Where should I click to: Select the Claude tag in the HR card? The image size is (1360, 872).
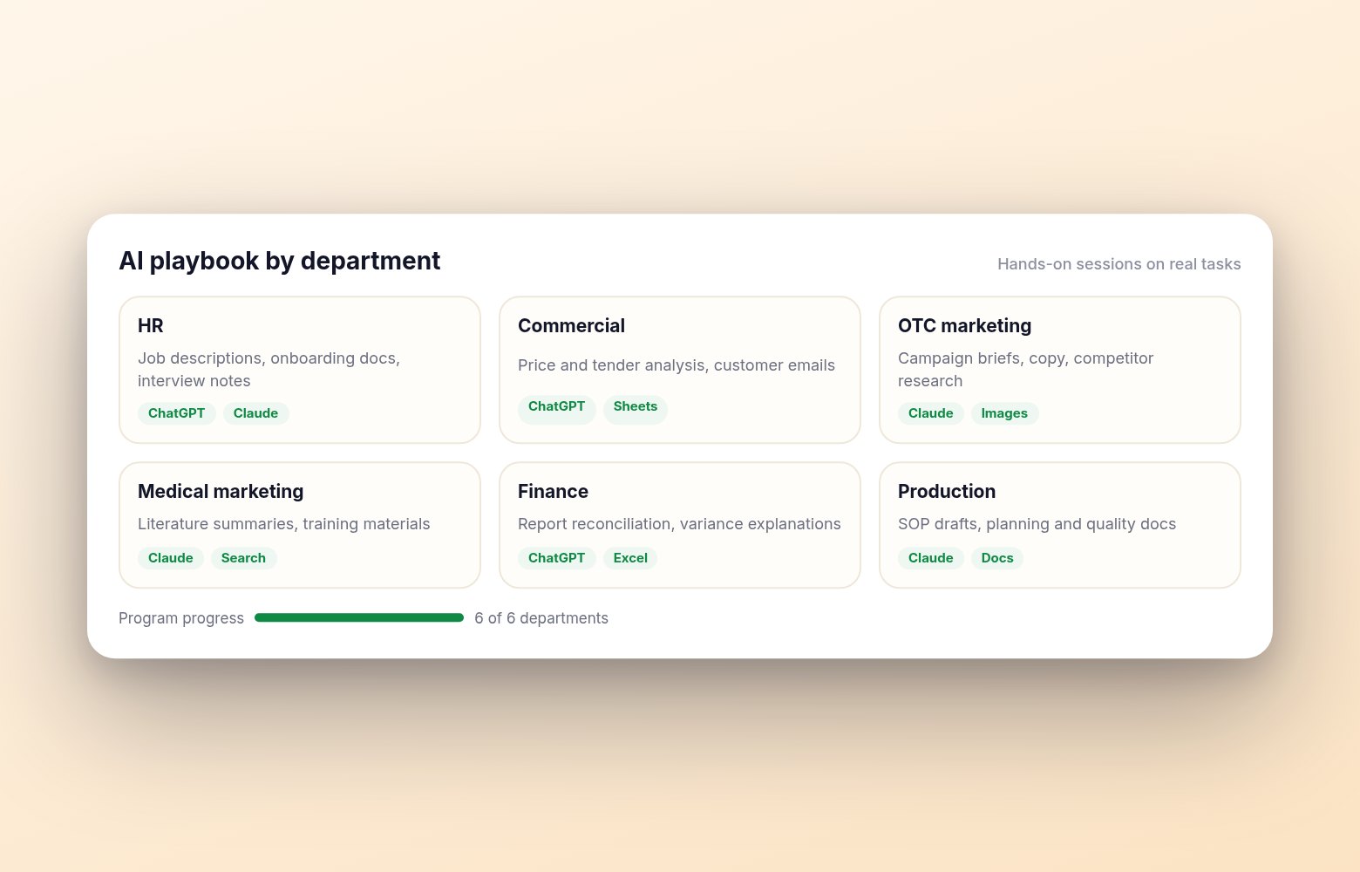[x=255, y=413]
